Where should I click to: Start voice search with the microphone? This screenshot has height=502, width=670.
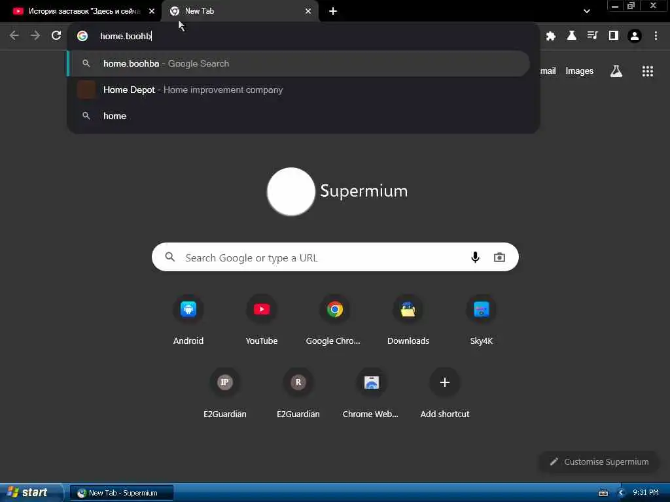click(475, 257)
